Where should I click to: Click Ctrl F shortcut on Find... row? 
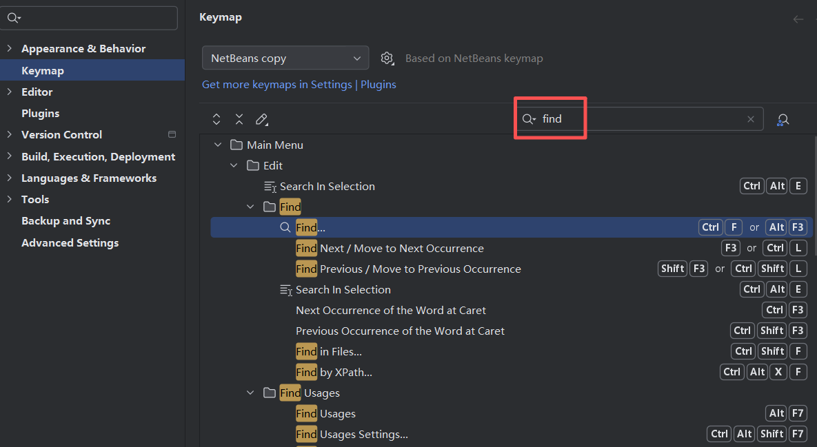pyautogui.click(x=720, y=227)
